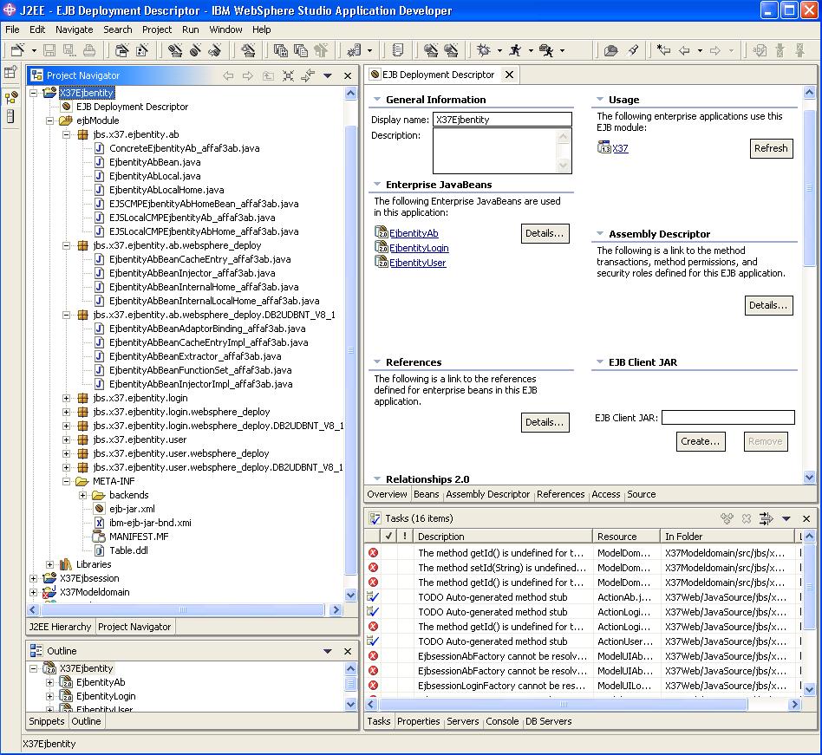Screen dimensions: 822x755
Task: Open the Tasks view menu arrow
Action: coord(786,518)
